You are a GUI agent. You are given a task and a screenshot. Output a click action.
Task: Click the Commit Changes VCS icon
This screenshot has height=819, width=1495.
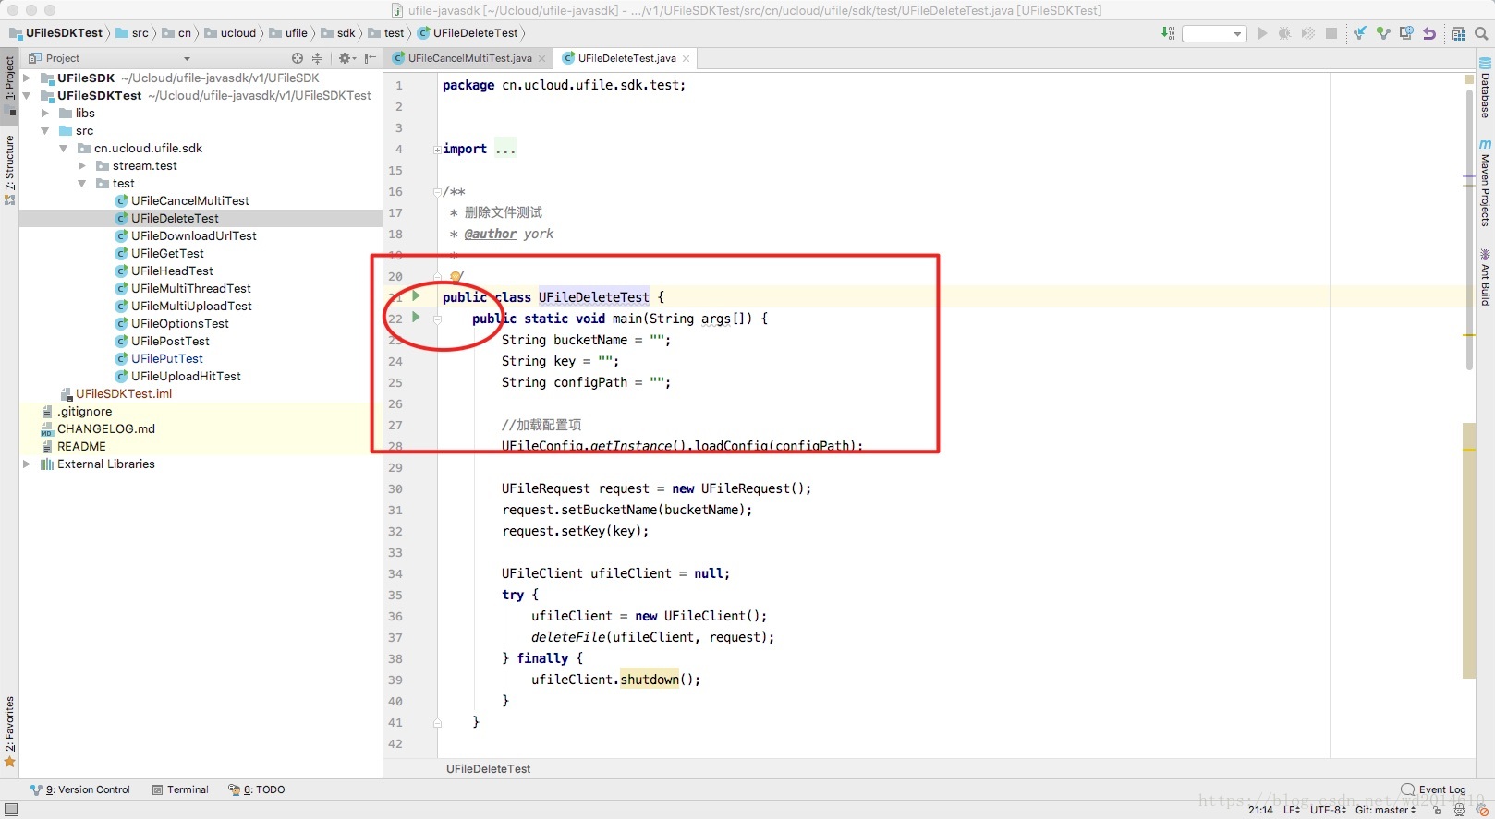tap(1383, 33)
